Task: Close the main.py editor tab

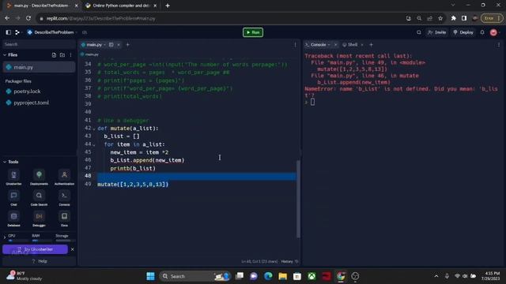Action: 119,45
